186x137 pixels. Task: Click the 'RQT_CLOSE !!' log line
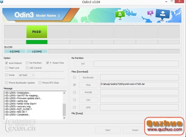18,109
